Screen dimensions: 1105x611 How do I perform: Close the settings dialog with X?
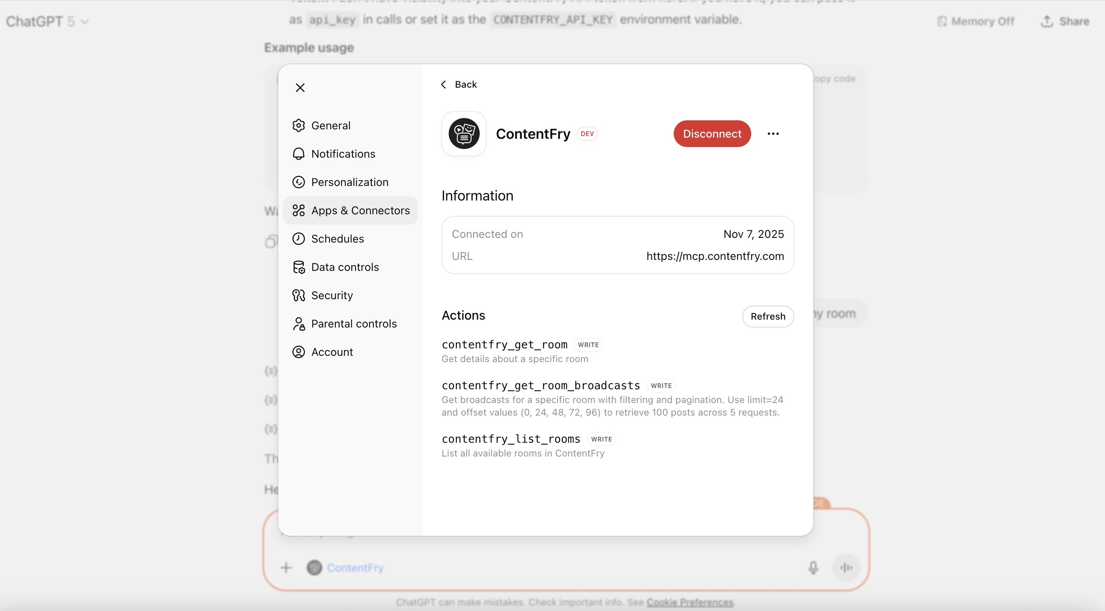tap(300, 88)
